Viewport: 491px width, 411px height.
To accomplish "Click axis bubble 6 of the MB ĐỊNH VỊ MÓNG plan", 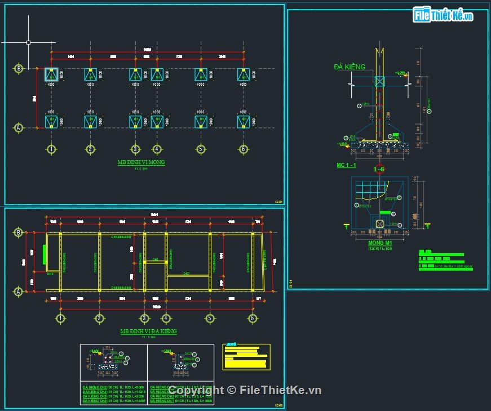I will [244, 149].
